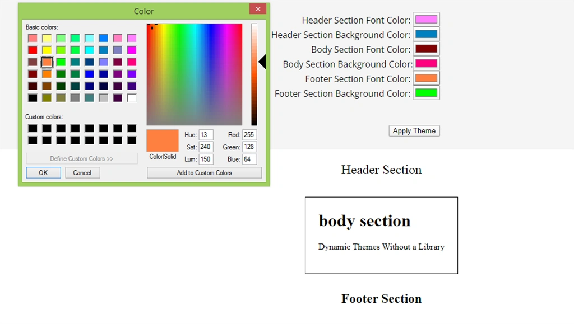Select pure blue basic color swatch

pos(89,74)
